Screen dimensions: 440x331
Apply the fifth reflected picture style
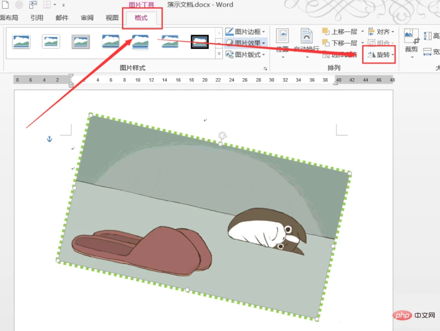pyautogui.click(x=140, y=42)
